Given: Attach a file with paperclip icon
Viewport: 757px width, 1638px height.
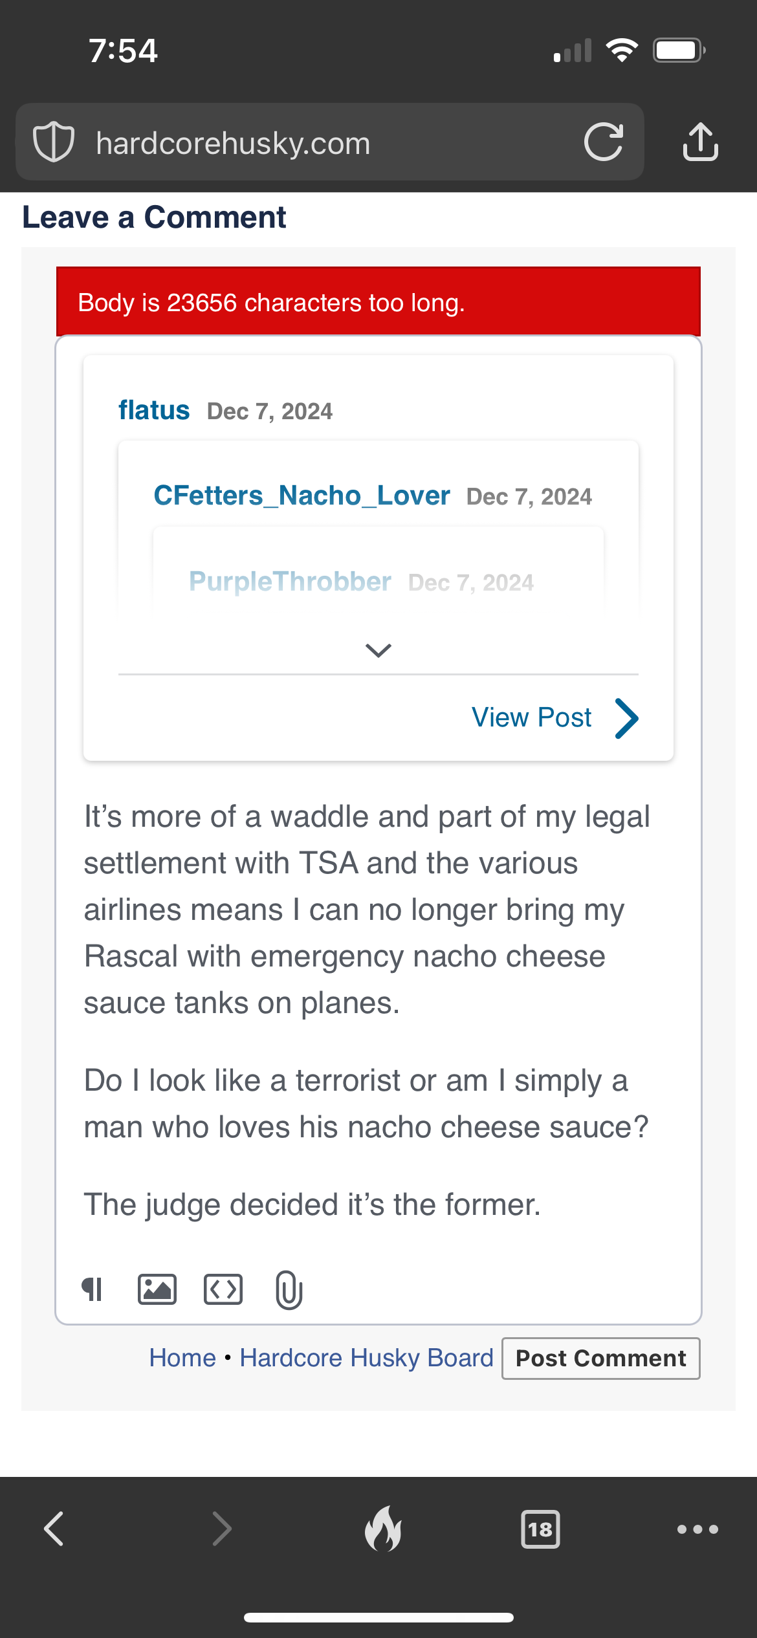Looking at the screenshot, I should coord(289,1290).
